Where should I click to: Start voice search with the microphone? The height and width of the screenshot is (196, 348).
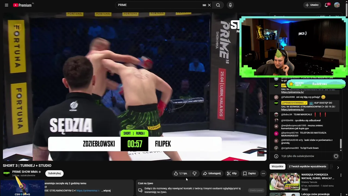[230, 5]
